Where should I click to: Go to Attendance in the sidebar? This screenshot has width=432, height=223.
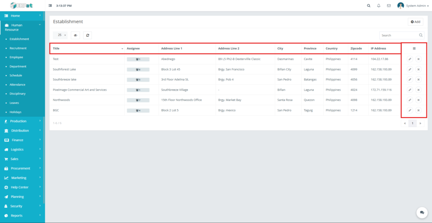[x=18, y=85]
